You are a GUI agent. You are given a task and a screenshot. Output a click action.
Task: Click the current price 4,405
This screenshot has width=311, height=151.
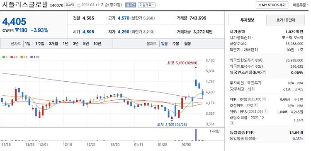coord(14,21)
